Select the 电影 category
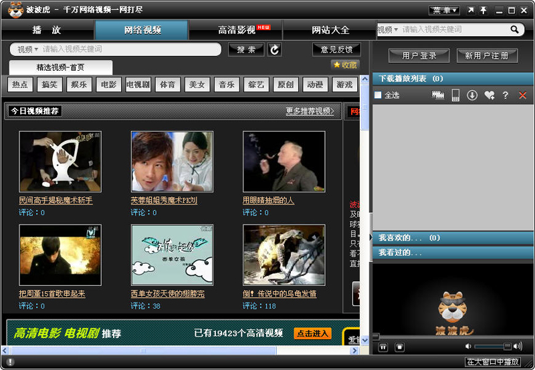Image resolution: width=535 pixels, height=370 pixels. tap(109, 85)
